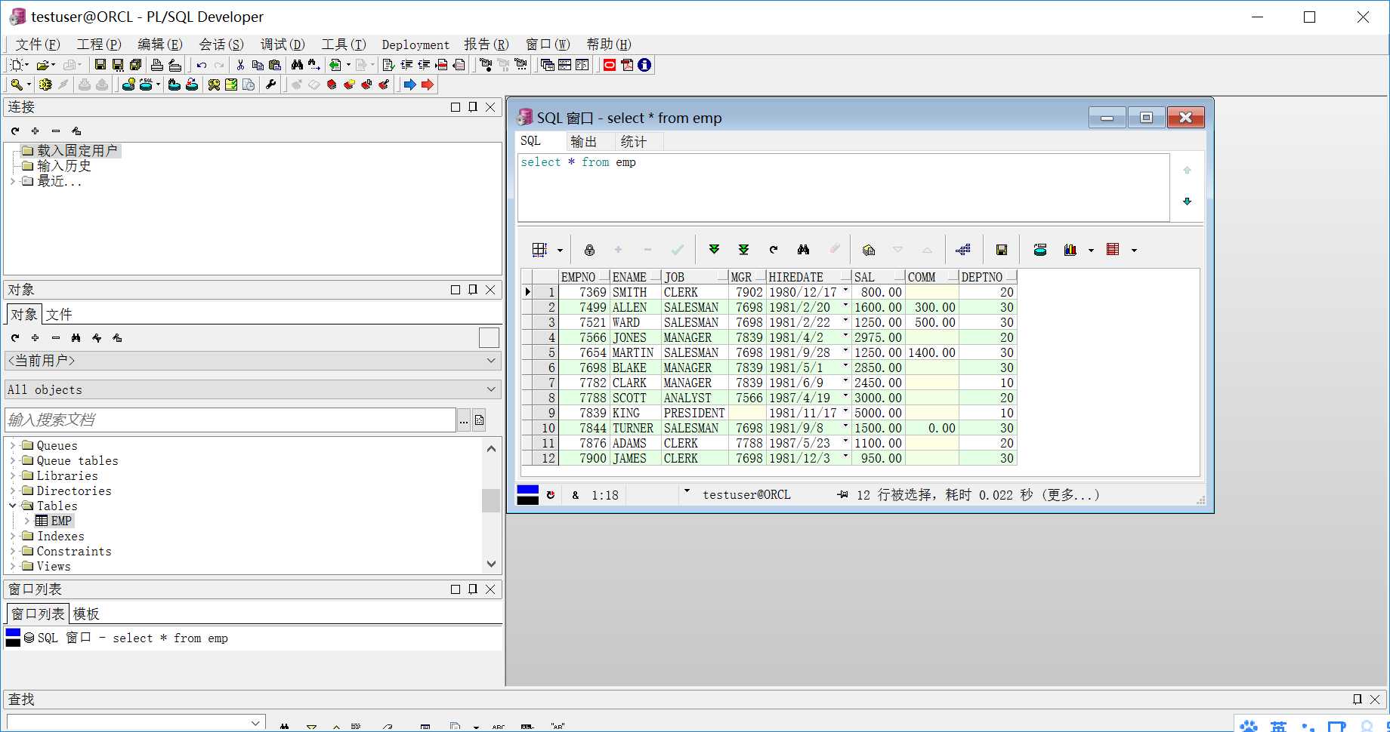Click the bar chart graph icon
Screen dimensions: 1390x732
pos(1070,250)
